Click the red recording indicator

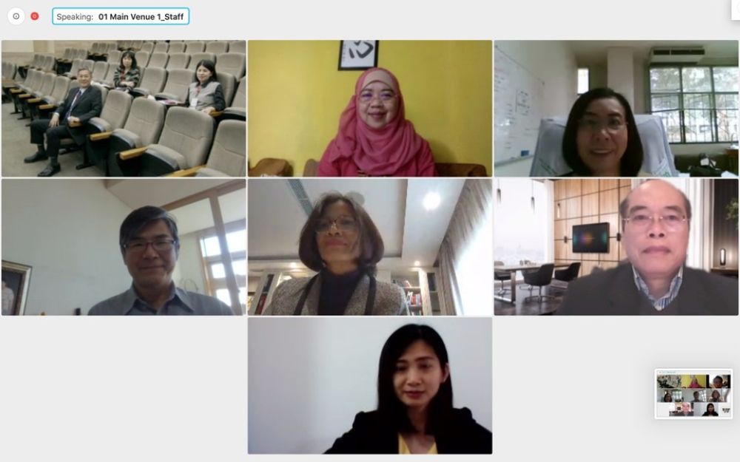pos(35,16)
